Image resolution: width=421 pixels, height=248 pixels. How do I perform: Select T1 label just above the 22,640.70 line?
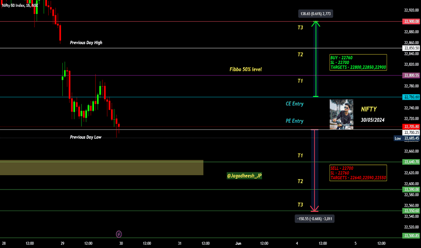(x=300, y=156)
